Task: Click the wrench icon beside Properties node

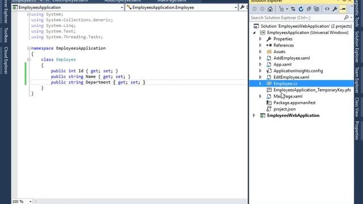Action: [269, 39]
